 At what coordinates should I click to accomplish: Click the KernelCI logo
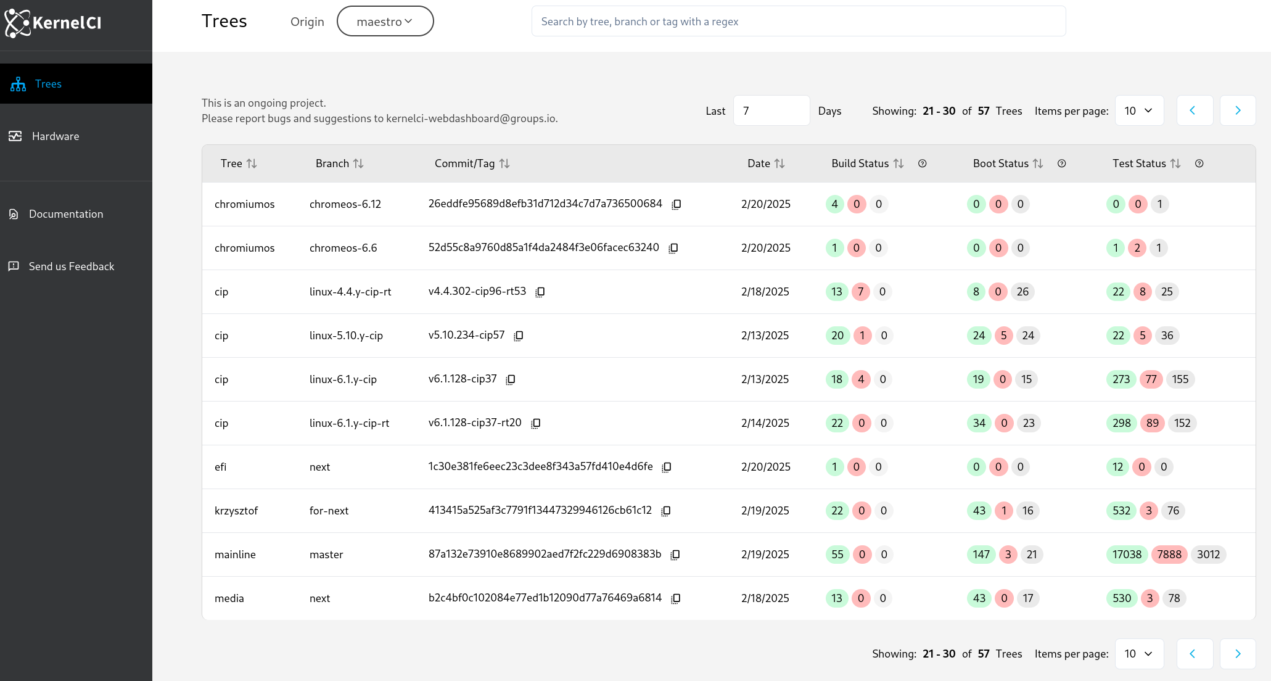(53, 23)
